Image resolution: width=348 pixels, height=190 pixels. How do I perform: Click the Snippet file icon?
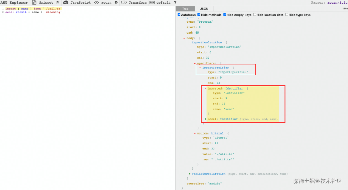[34, 2]
